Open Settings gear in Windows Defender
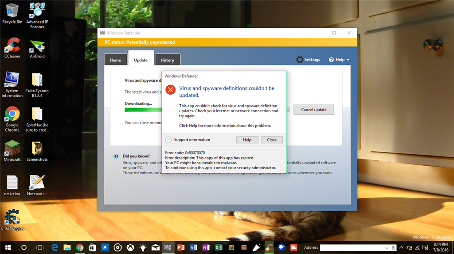 coord(308,60)
